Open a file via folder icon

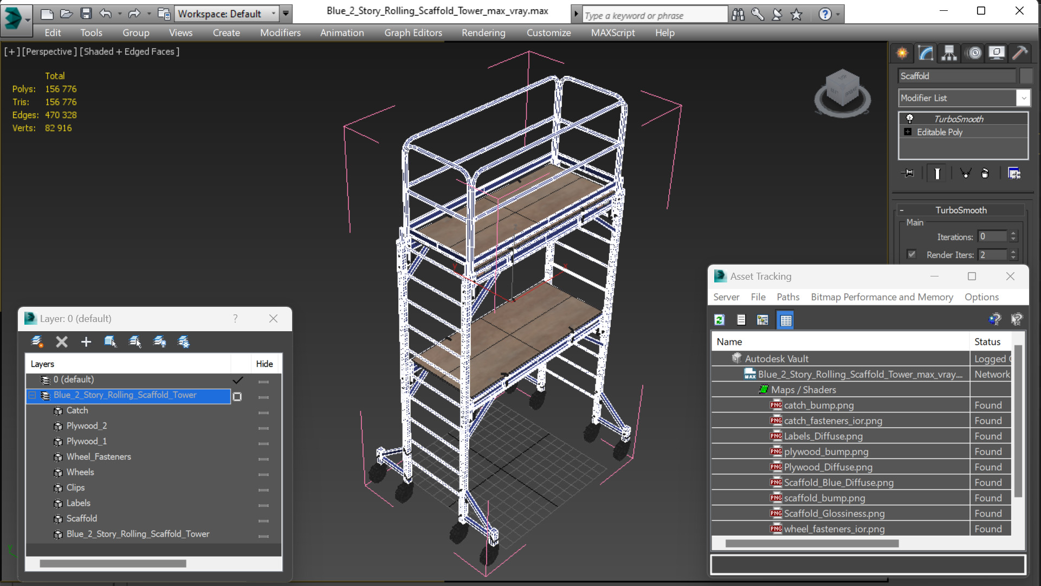pyautogui.click(x=66, y=14)
